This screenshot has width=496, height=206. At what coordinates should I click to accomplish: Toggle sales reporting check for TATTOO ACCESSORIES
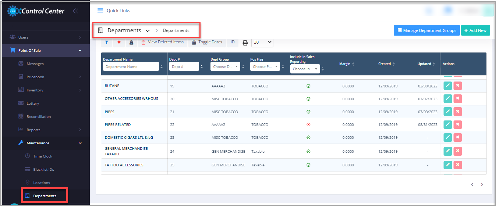pos(308,165)
